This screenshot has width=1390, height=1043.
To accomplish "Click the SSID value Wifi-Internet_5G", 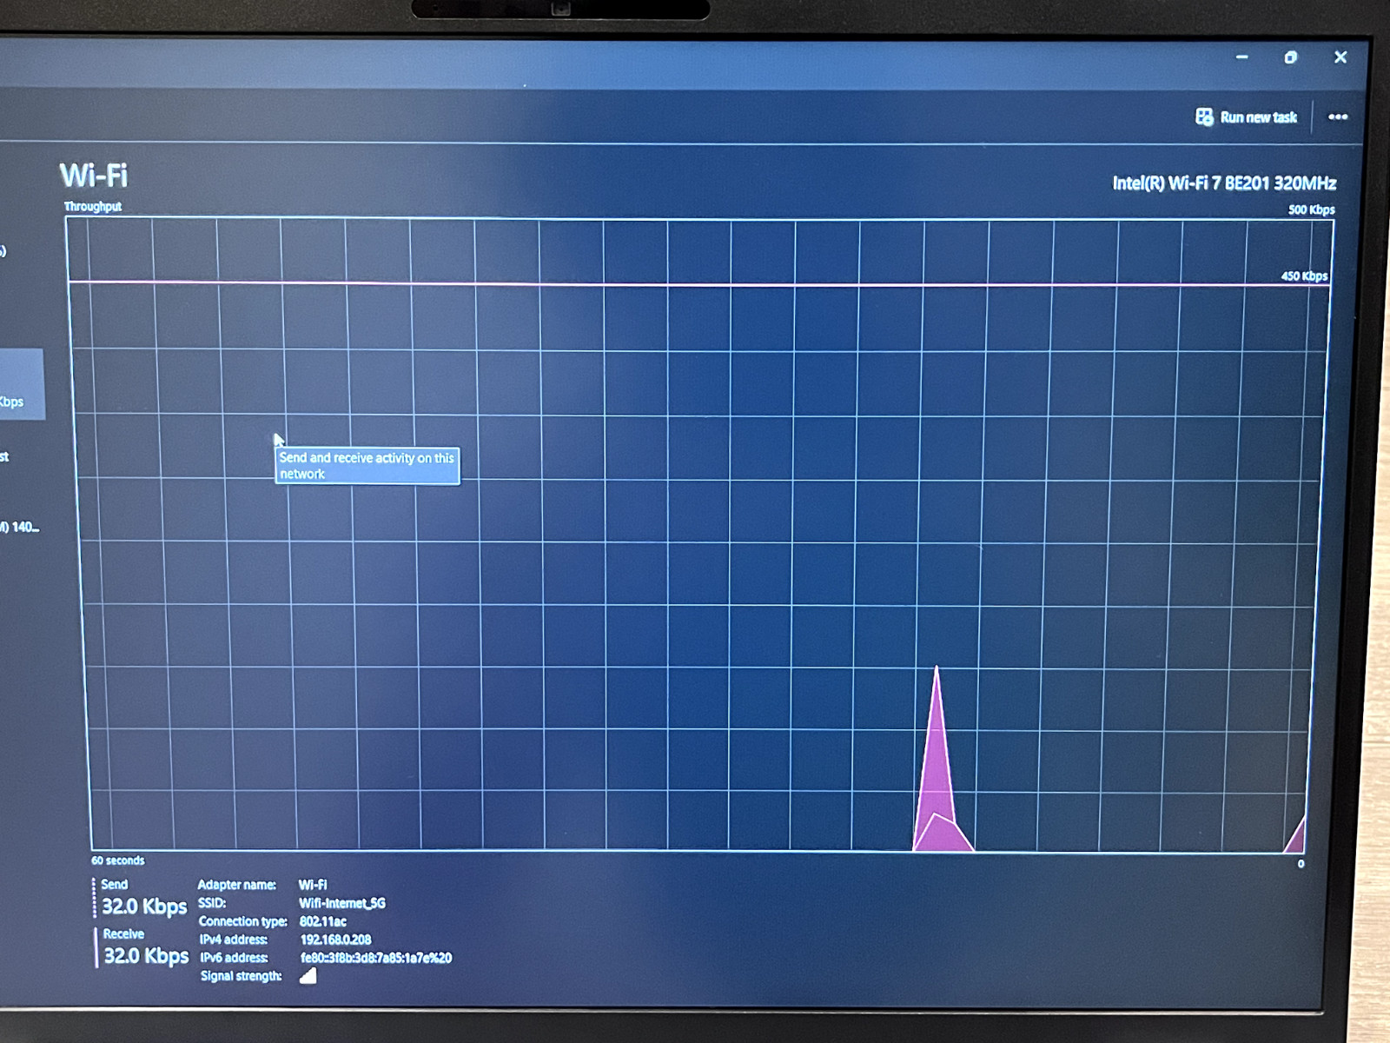I will click(x=342, y=903).
